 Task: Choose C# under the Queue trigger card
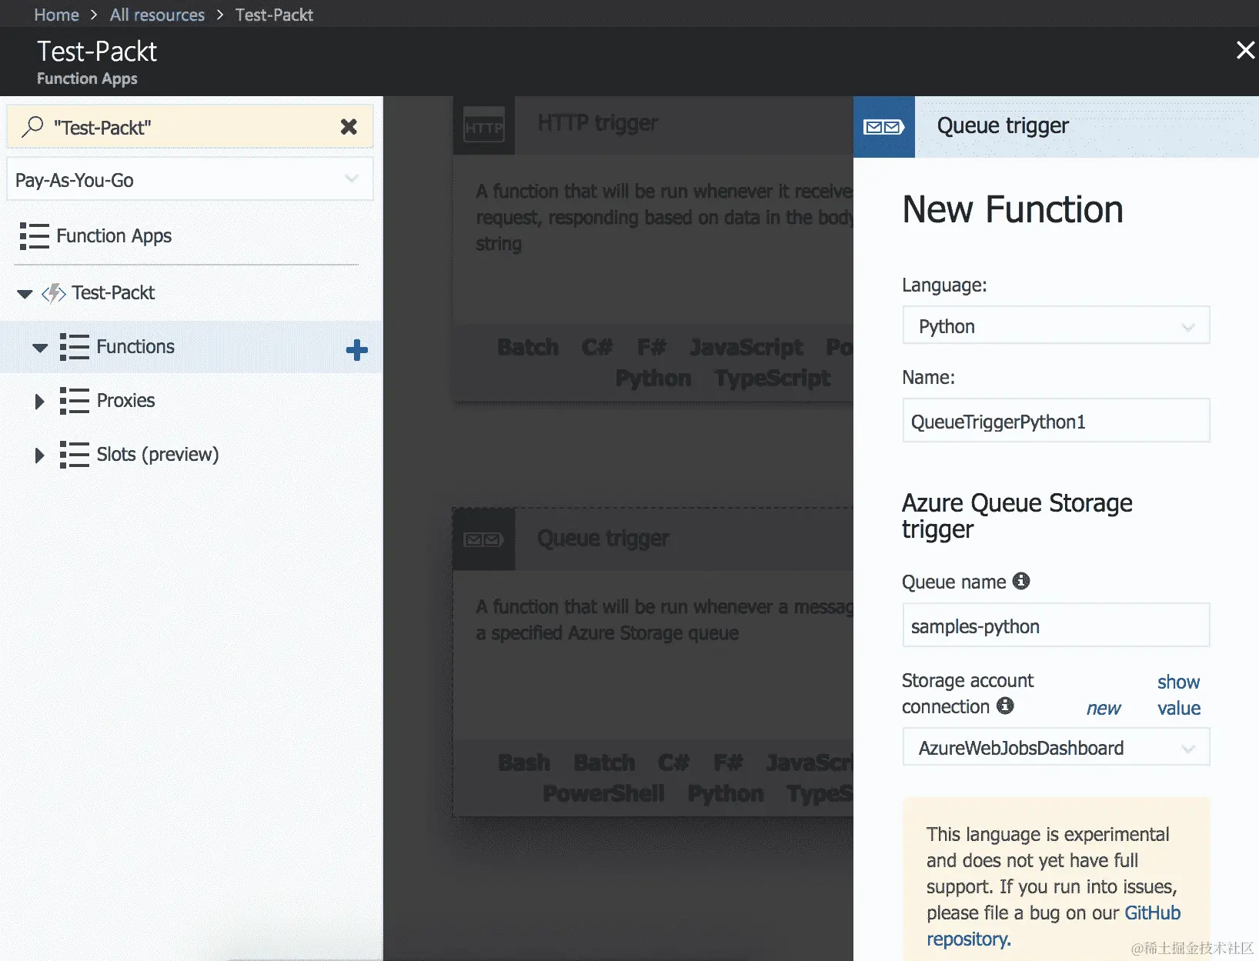tap(673, 763)
